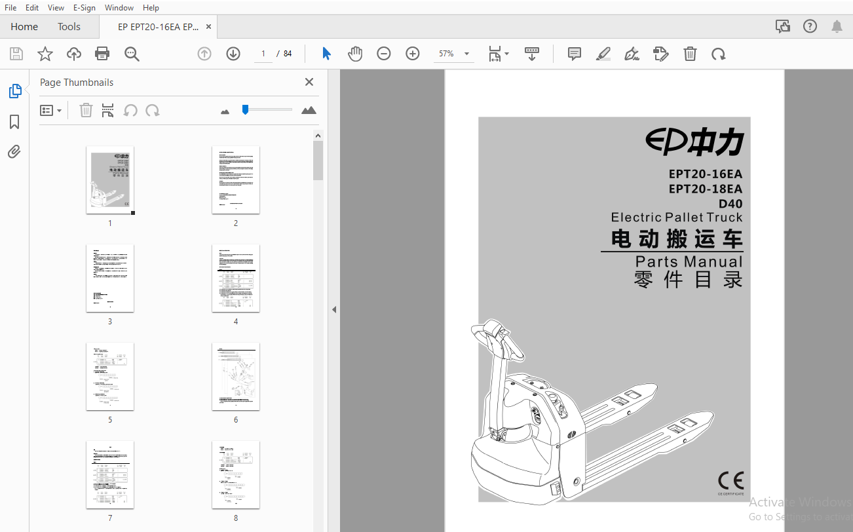Close the Page Thumbnails panel

point(309,82)
